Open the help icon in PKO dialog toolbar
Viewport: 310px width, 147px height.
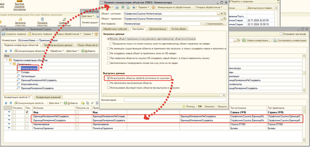[x=153, y=7]
